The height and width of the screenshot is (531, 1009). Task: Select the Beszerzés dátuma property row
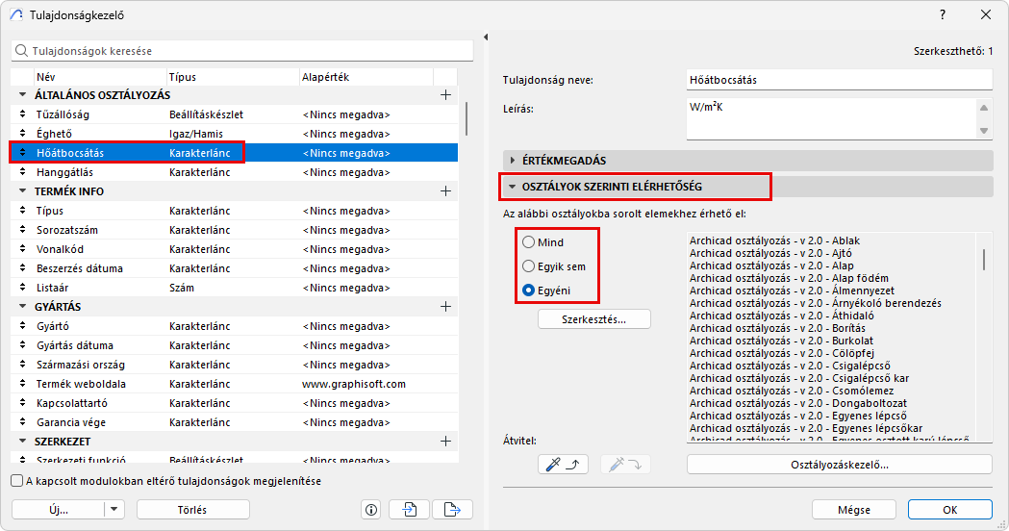click(x=234, y=268)
